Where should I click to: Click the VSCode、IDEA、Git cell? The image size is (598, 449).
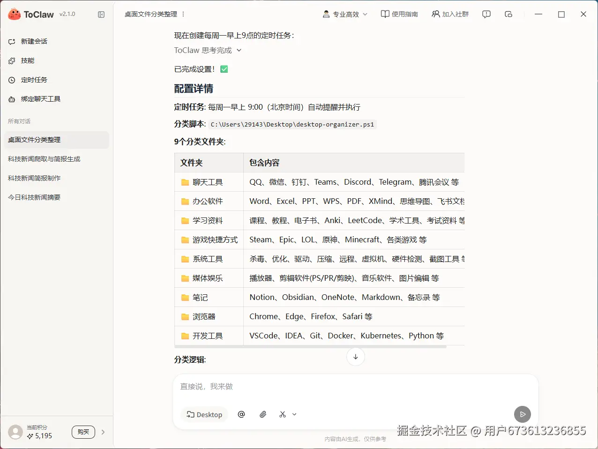(x=354, y=336)
